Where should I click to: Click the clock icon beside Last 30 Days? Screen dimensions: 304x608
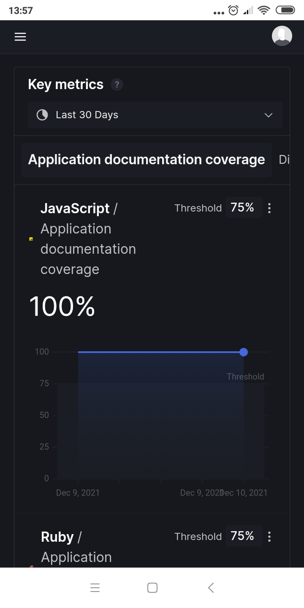[42, 115]
